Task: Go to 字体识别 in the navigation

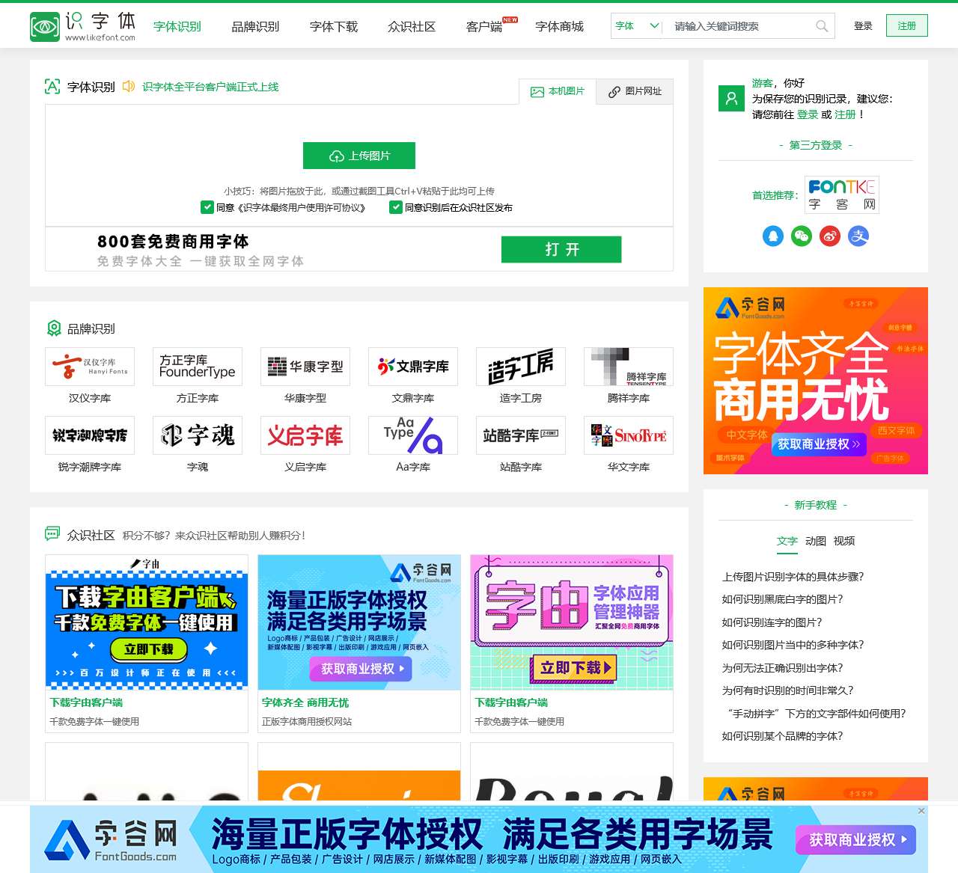Action: click(x=177, y=26)
